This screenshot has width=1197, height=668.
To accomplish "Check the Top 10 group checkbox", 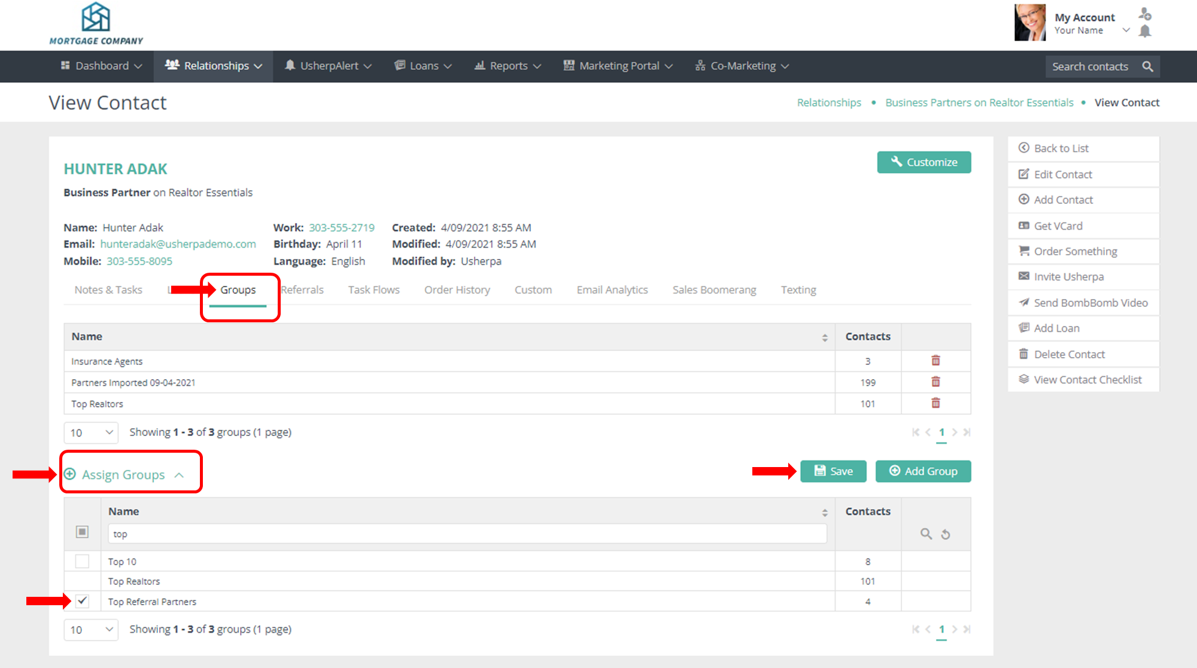I will click(x=82, y=562).
